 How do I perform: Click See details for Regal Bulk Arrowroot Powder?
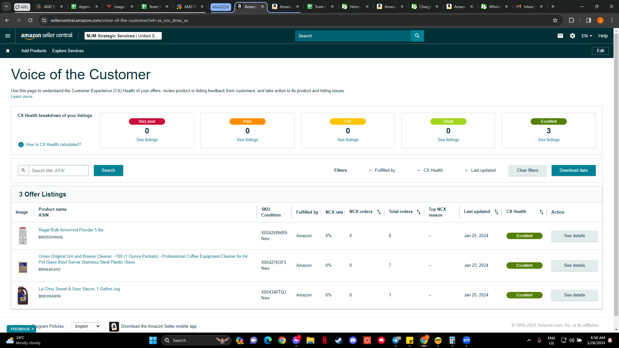pos(575,236)
